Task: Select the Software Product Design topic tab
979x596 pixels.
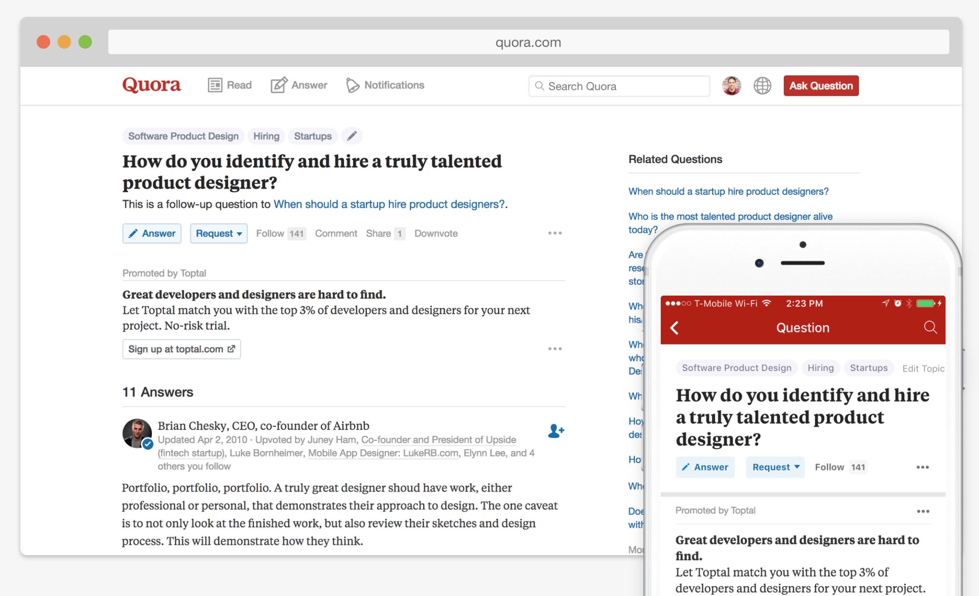Action: (x=183, y=136)
